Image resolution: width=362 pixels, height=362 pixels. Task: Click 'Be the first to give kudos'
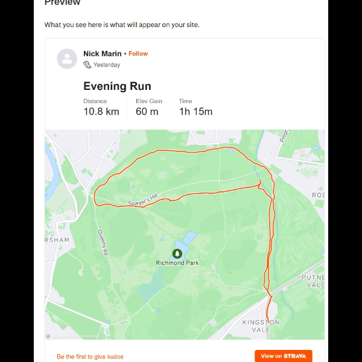90,357
